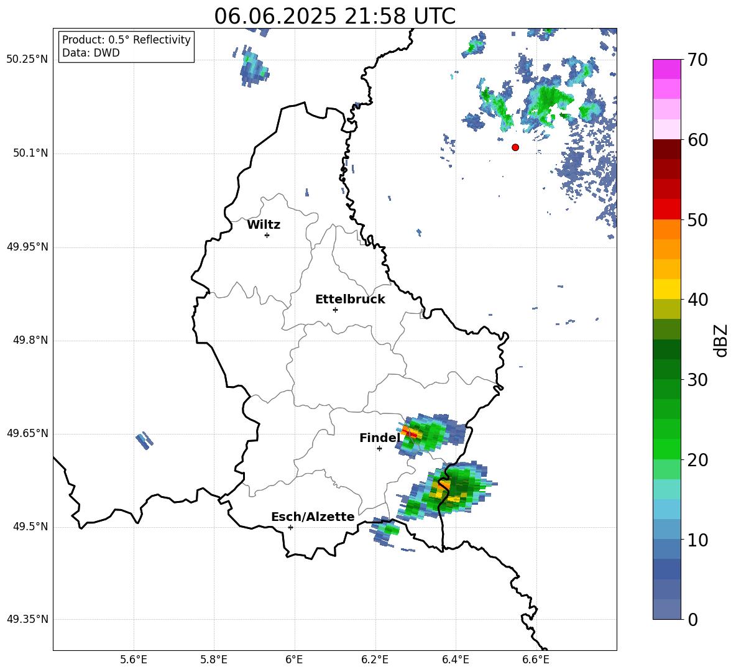
Task: Click the Esch/Alzette station cross marker
Action: 290,527
